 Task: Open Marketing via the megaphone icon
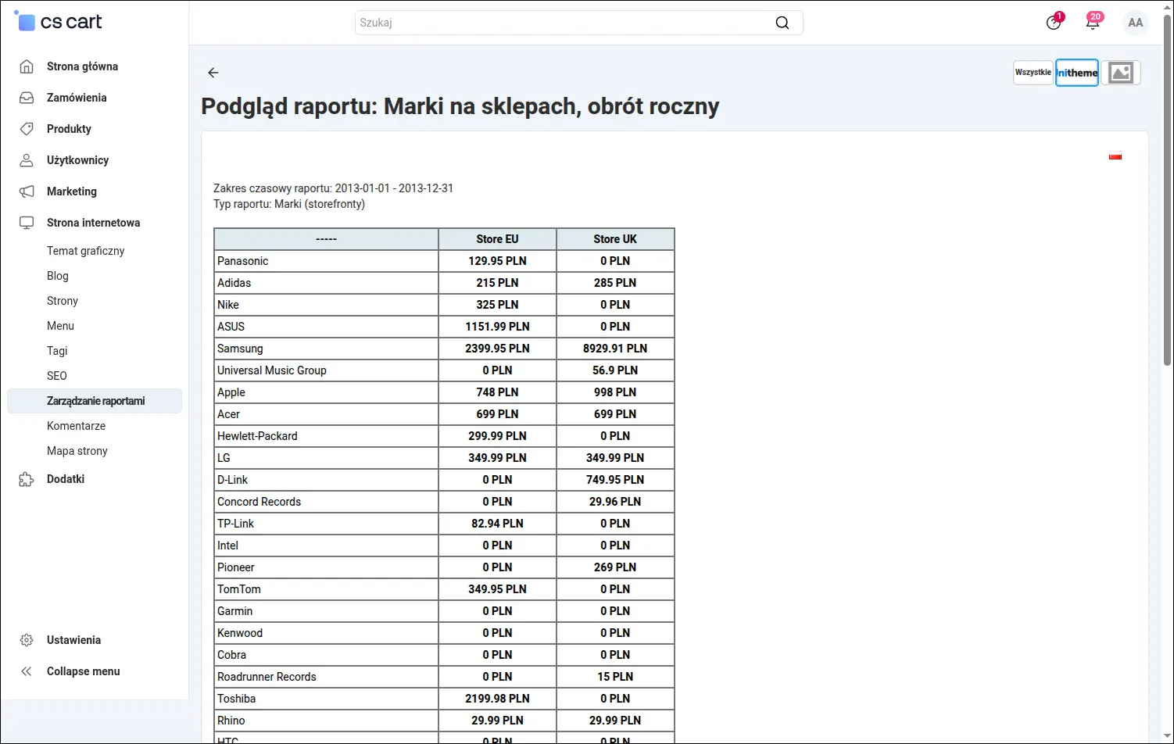coord(27,191)
